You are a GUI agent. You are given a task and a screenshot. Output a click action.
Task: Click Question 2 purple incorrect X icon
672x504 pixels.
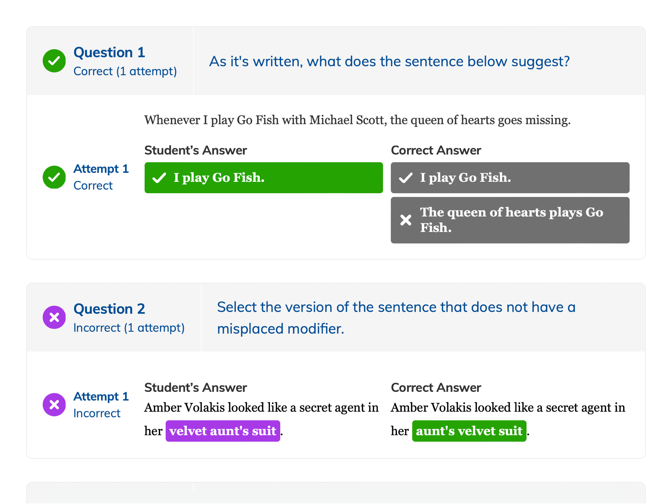54,317
